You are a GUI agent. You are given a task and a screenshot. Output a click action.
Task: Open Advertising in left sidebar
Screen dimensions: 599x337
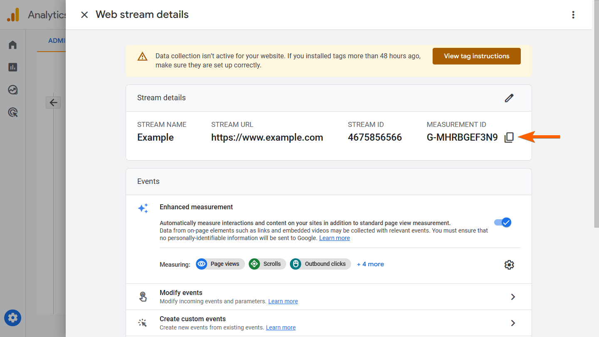[x=13, y=112]
